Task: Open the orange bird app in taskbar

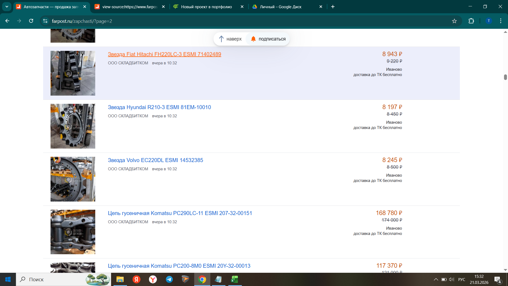Action: pos(186,279)
